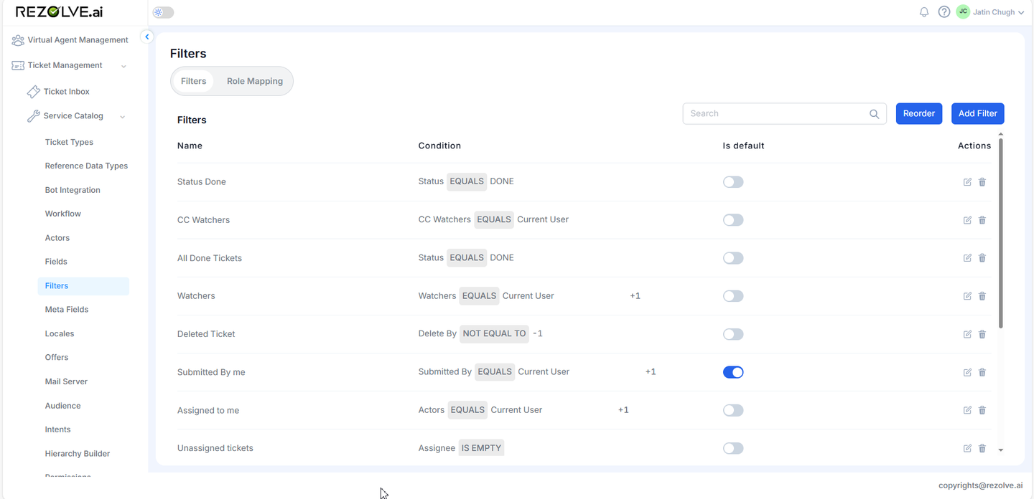Click the filters list scrollbar thumb

click(x=1000, y=234)
